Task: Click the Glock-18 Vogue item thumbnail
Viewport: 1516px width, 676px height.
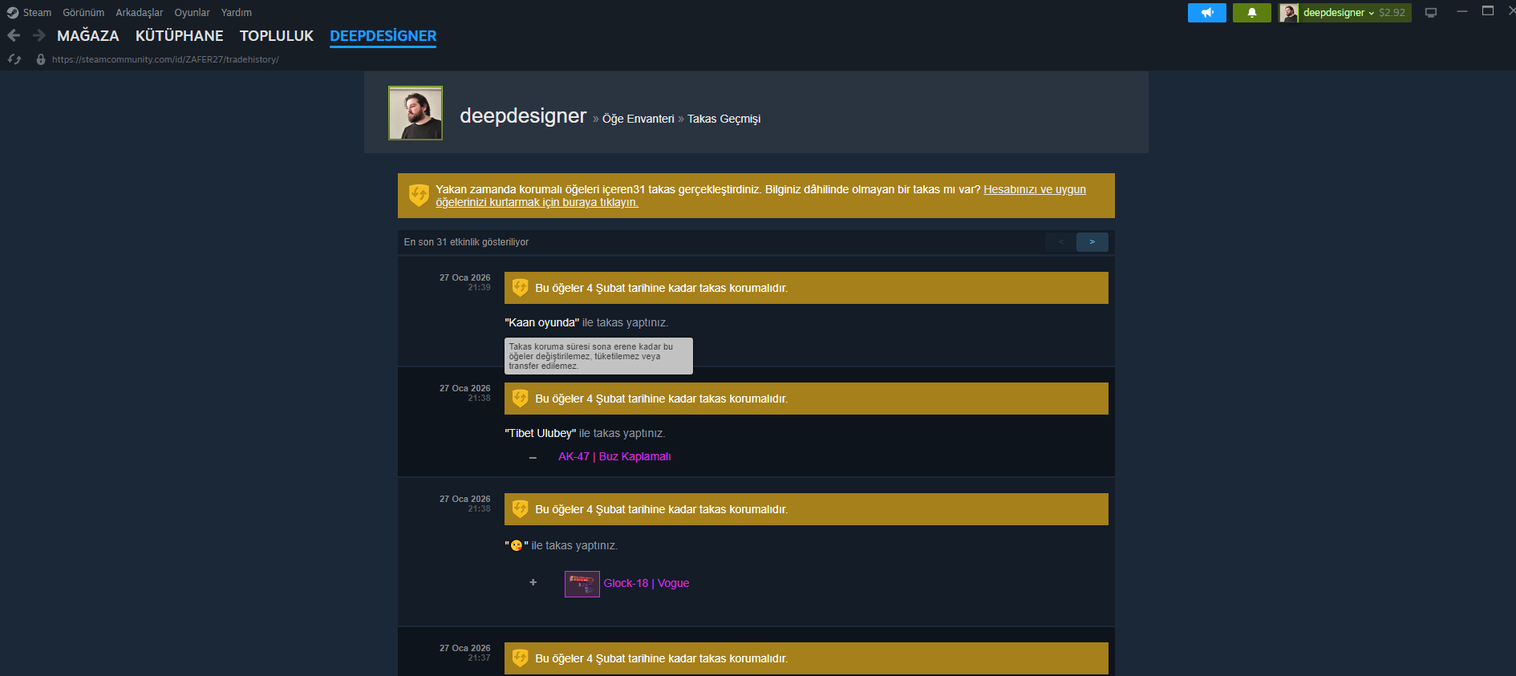Action: click(582, 584)
